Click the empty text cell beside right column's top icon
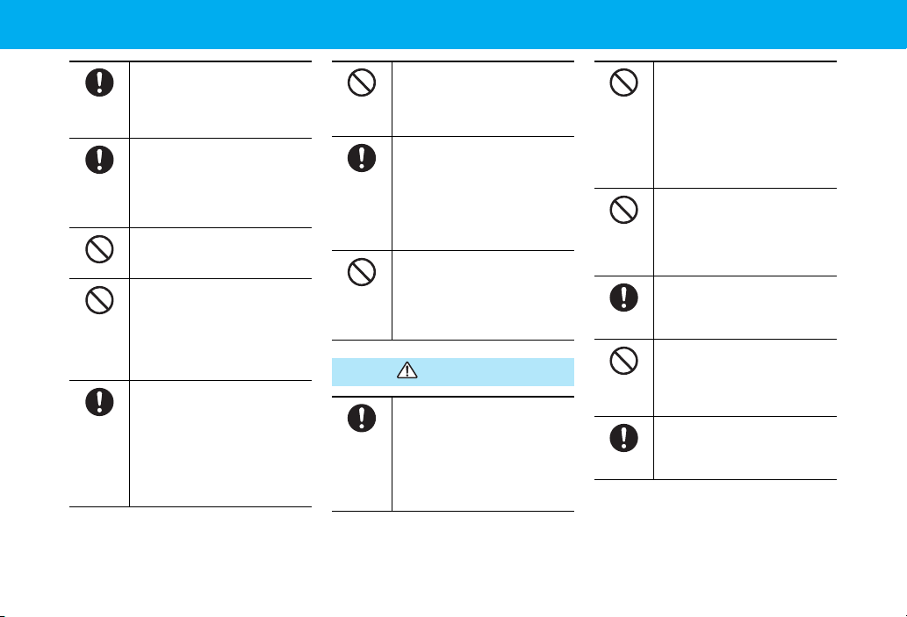This screenshot has width=907, height=617. (x=745, y=125)
